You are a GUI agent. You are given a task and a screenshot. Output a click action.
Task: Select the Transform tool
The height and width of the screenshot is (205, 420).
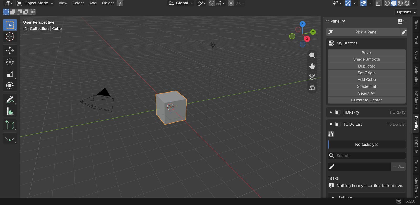[10, 86]
